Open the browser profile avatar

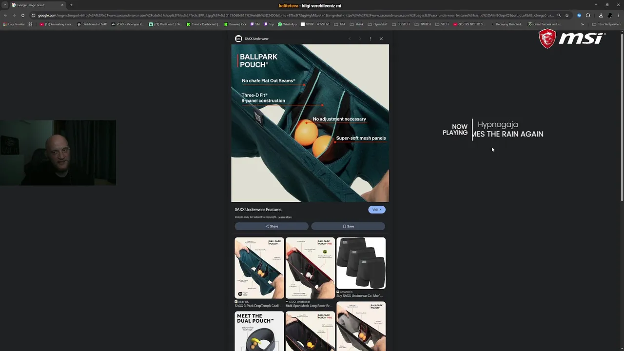[x=609, y=15]
